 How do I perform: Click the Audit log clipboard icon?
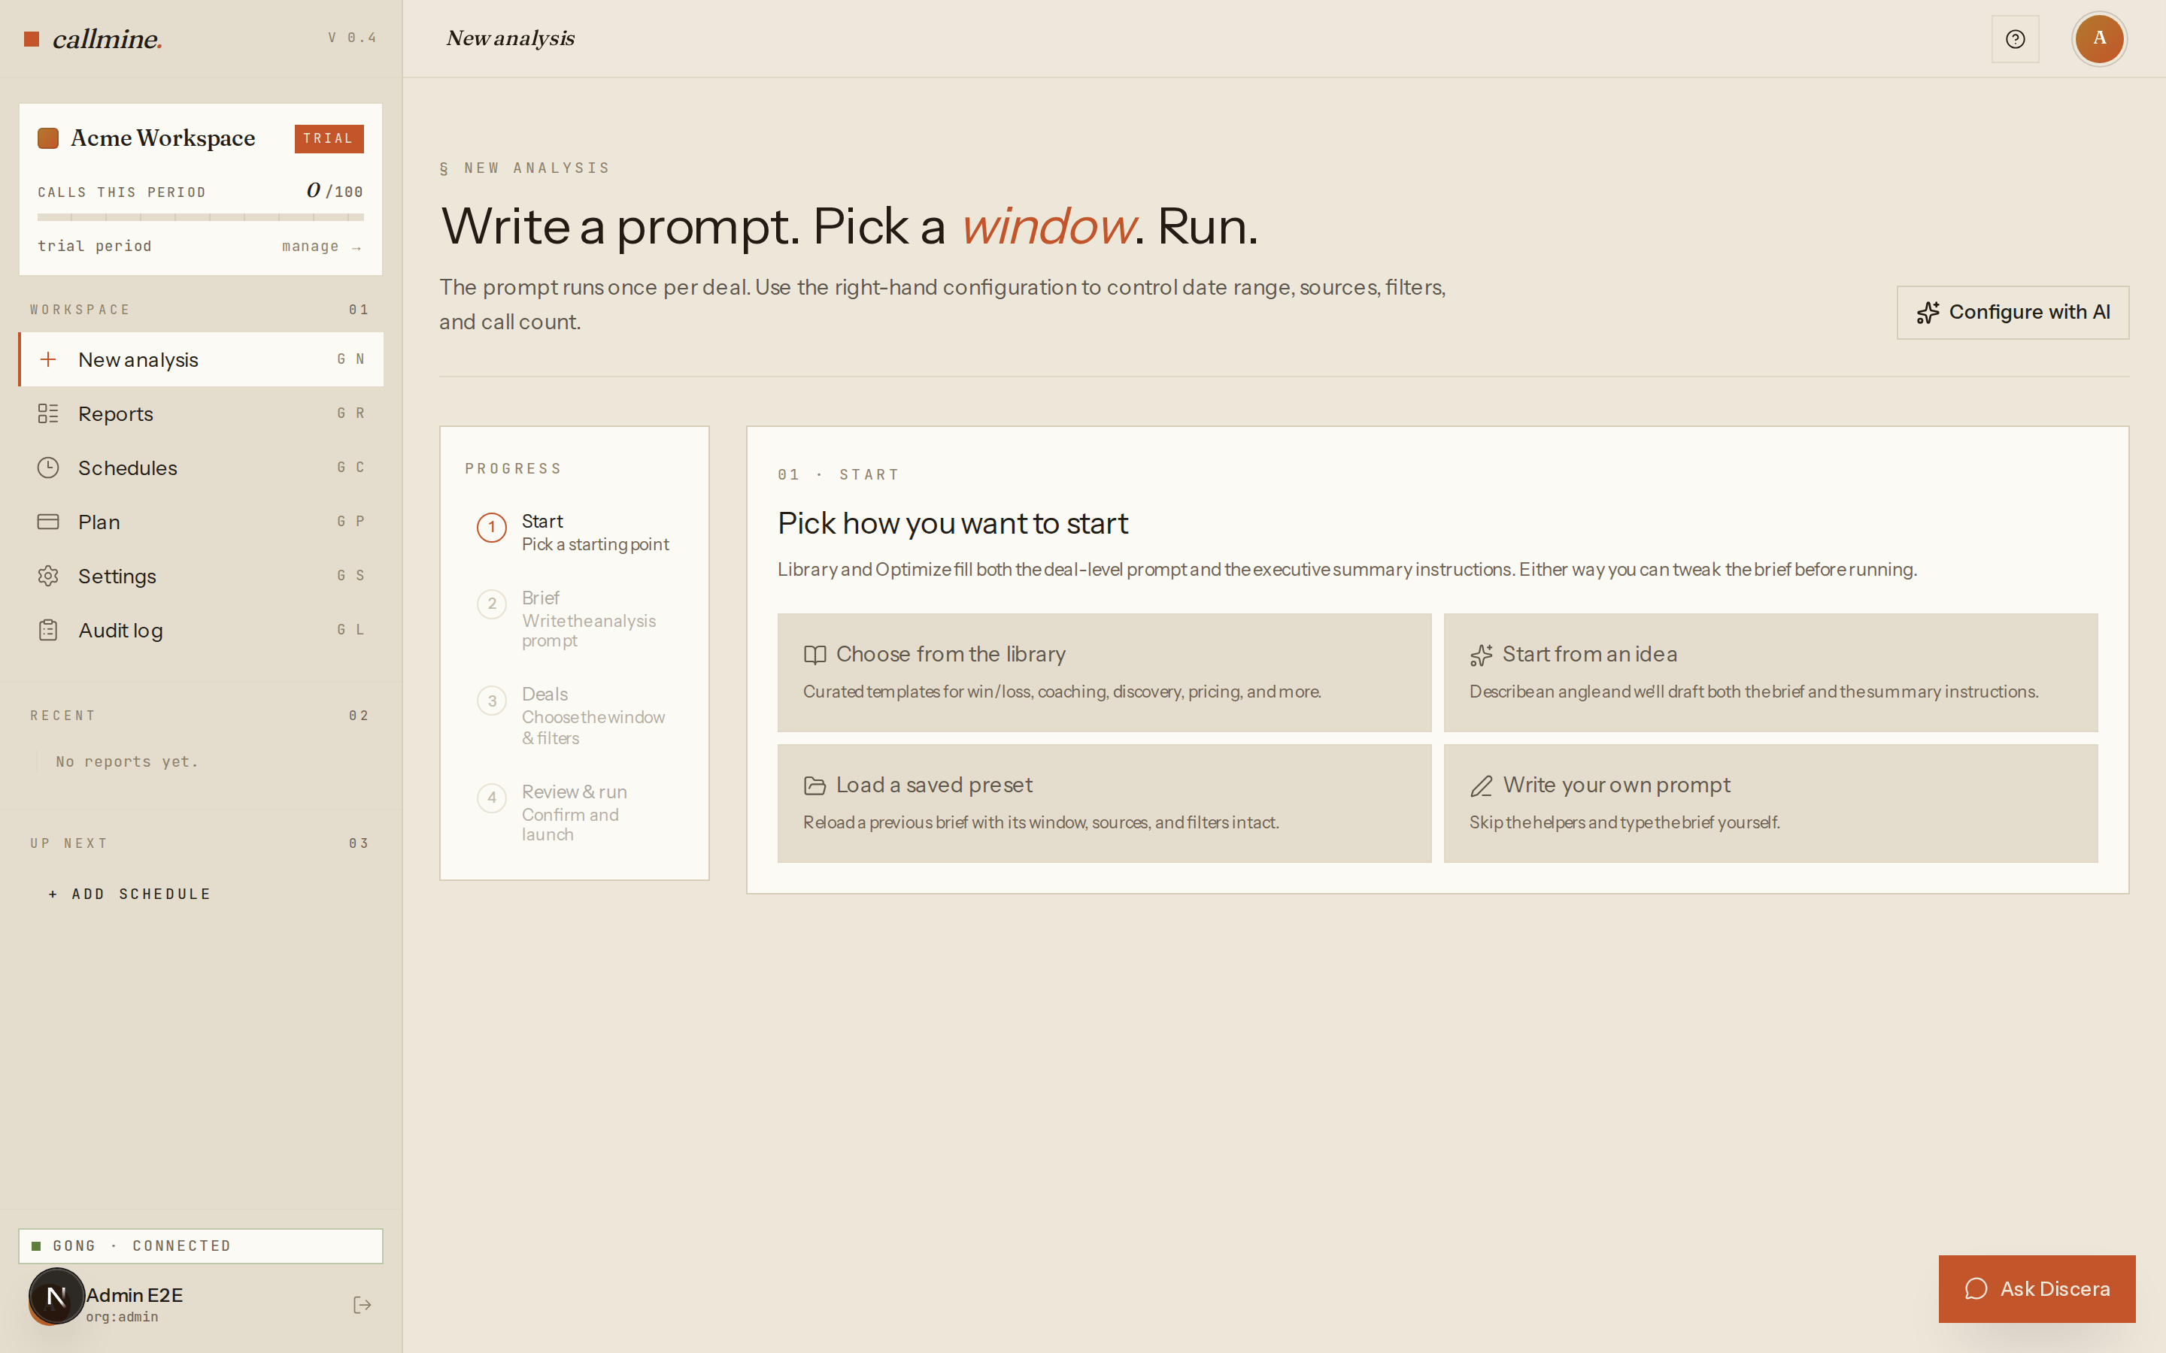[48, 630]
